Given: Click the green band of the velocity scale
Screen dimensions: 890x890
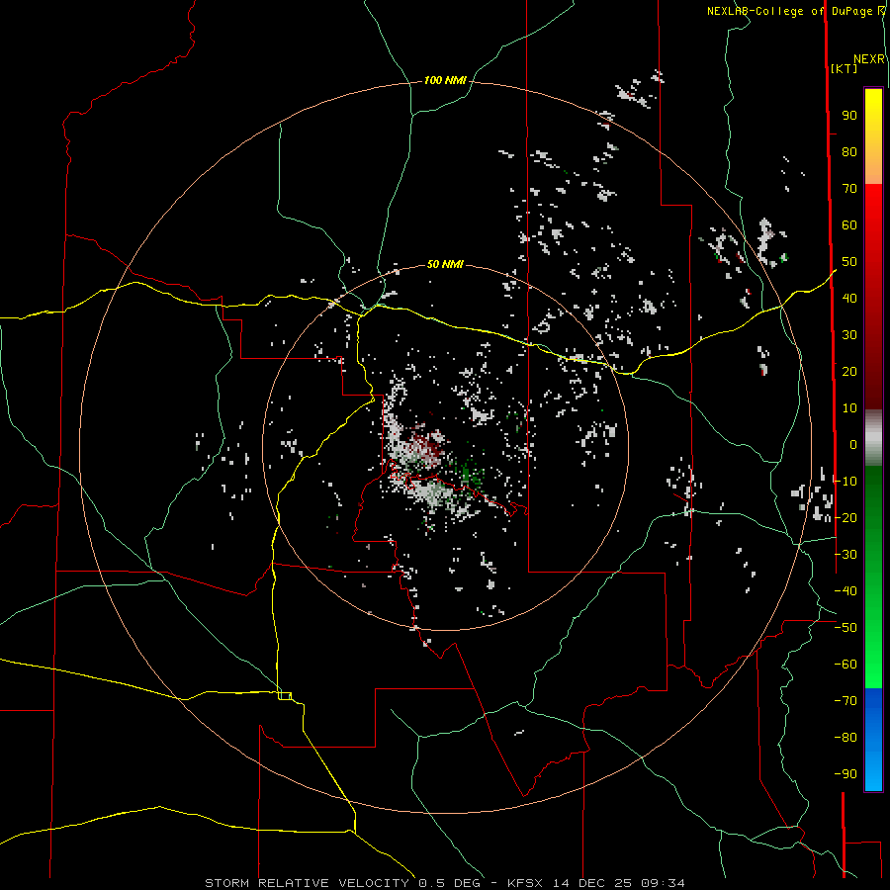Looking at the screenshot, I should point(873,578).
